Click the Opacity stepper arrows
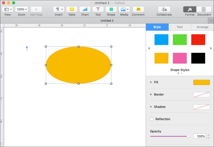This screenshot has height=147, width=214. 208,136
